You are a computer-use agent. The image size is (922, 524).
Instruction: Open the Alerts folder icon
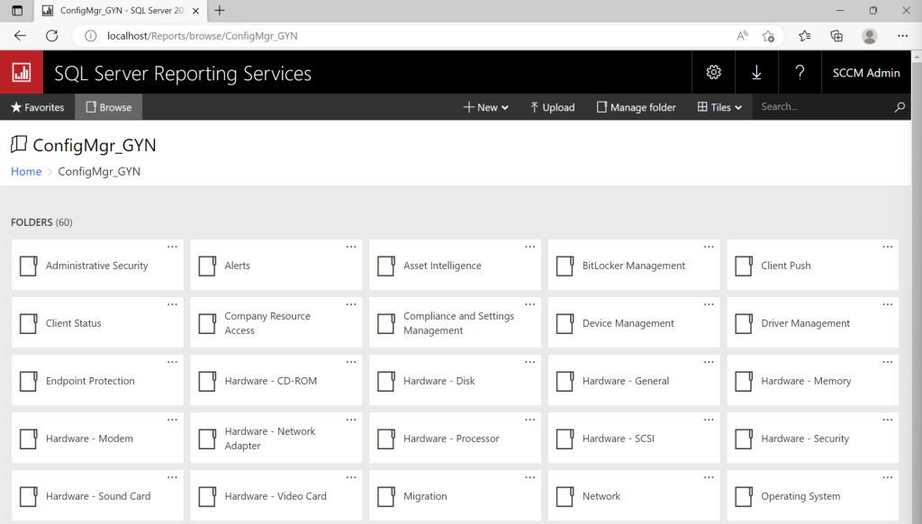click(x=207, y=266)
